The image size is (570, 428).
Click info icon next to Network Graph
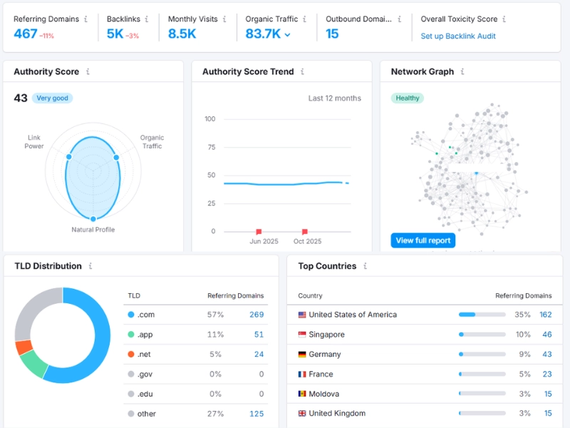[x=462, y=72]
